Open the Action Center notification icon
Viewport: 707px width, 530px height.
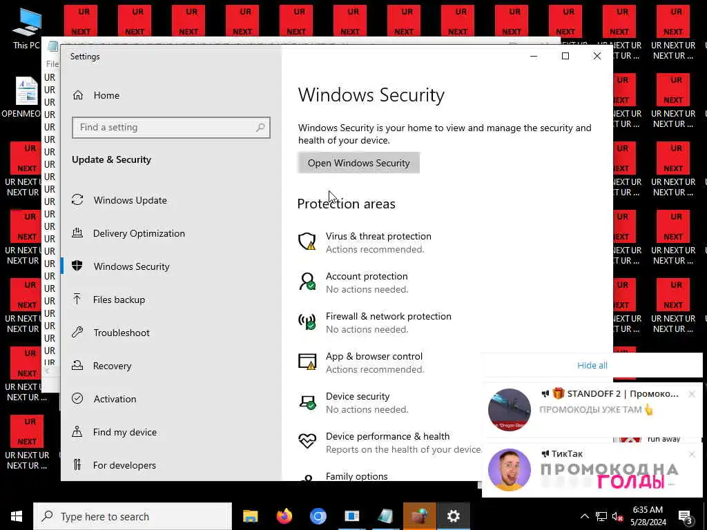click(x=686, y=517)
